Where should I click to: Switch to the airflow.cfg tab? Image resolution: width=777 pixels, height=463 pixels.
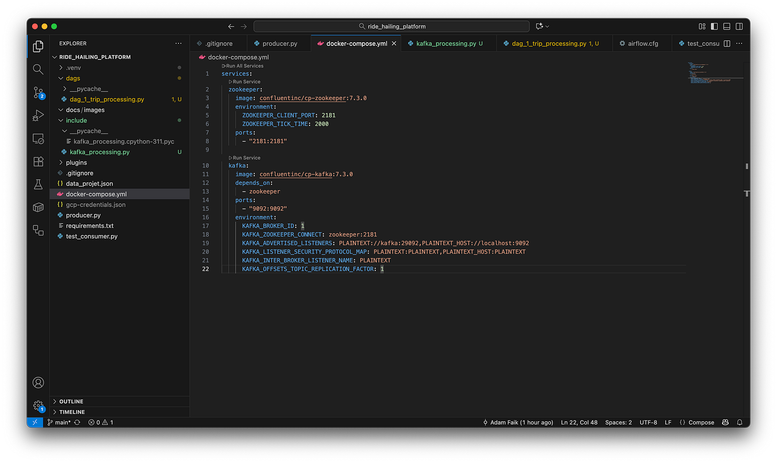tap(642, 43)
